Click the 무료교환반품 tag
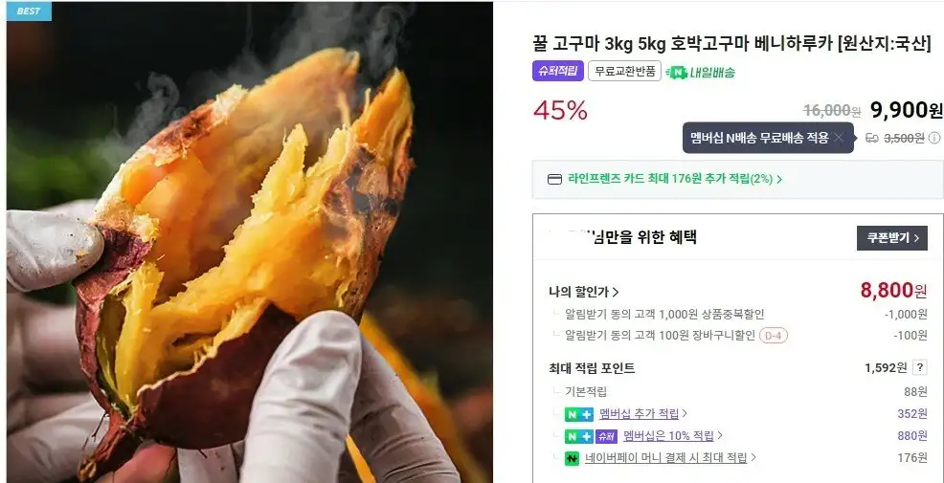 [624, 71]
